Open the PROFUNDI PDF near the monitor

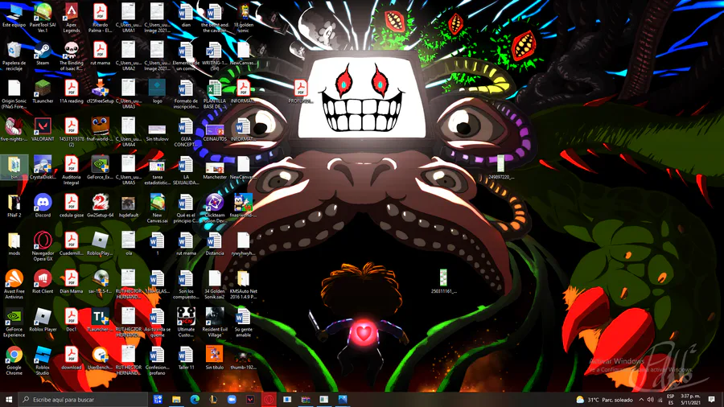tap(300, 92)
